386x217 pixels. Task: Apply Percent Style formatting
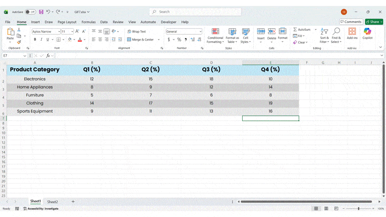tap(179, 40)
